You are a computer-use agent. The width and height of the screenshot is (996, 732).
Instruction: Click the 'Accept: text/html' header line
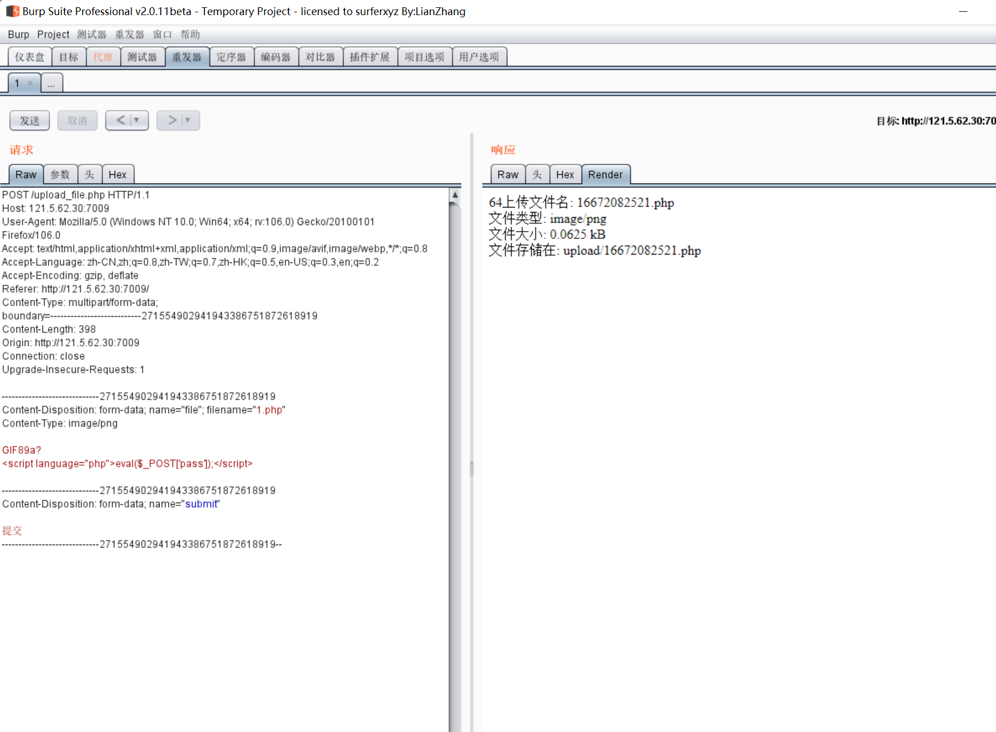coord(215,249)
